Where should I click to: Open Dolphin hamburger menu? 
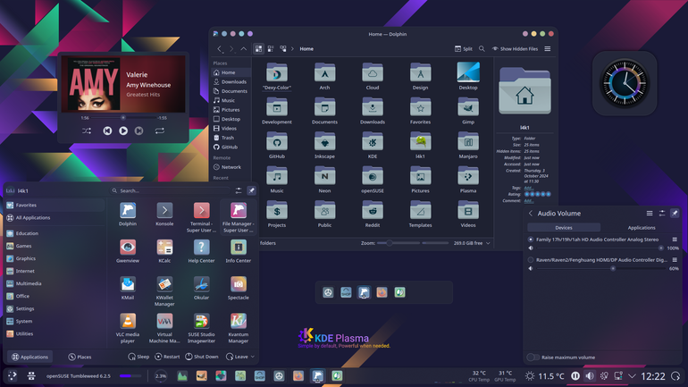548,48
